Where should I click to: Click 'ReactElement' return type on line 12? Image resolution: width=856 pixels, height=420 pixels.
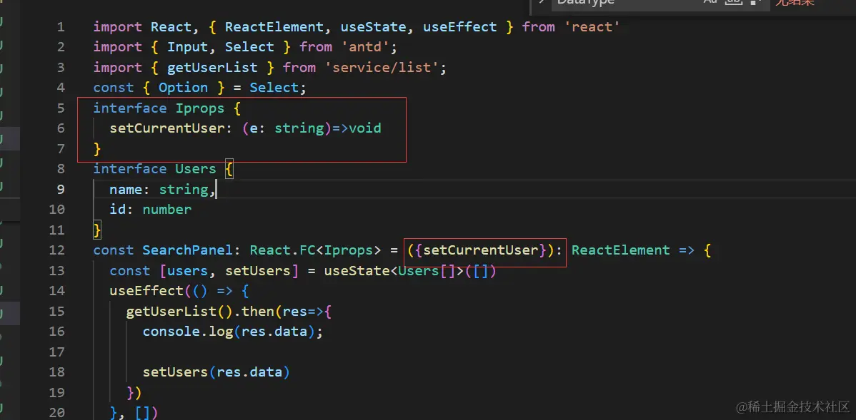click(x=621, y=250)
